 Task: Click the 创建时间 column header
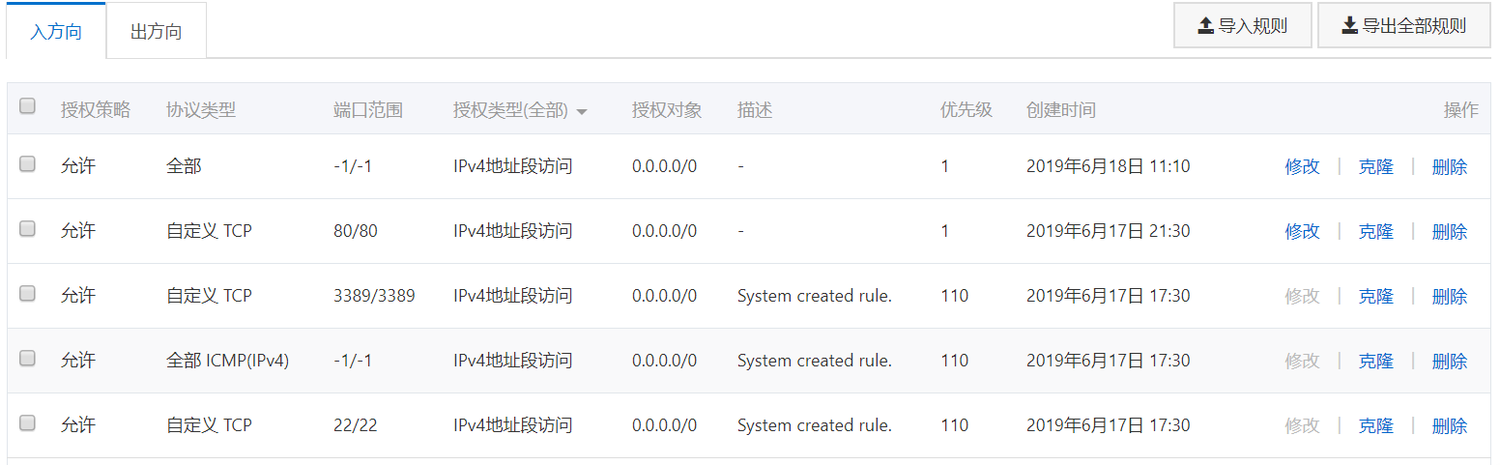1061,109
